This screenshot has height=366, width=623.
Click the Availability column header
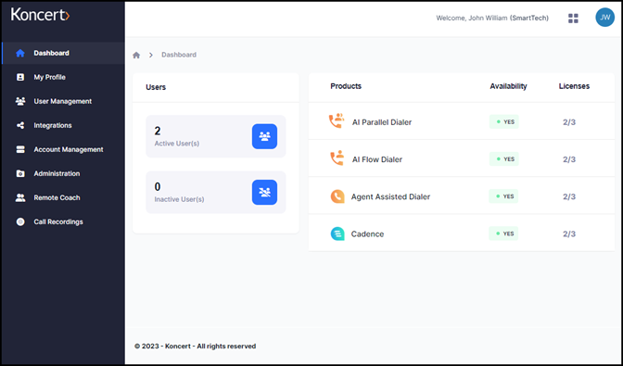(508, 86)
